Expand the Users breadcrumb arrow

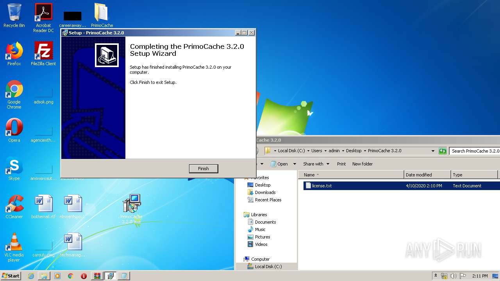[x=325, y=151]
